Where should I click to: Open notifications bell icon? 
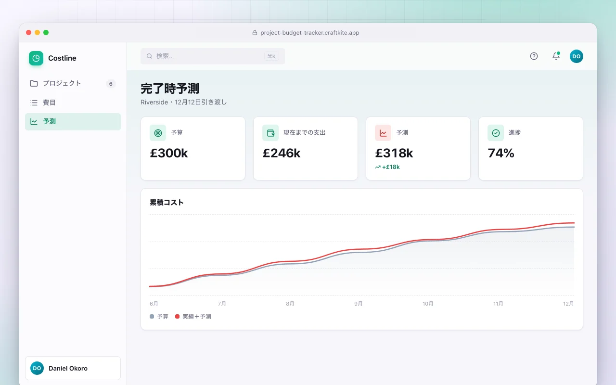tap(556, 56)
